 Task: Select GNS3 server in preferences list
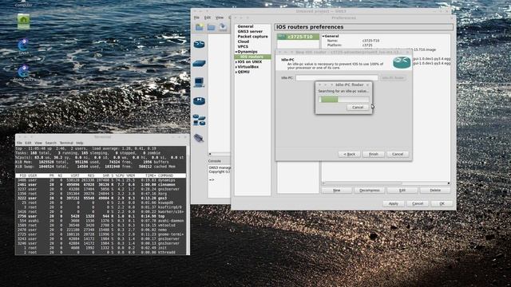[250, 32]
